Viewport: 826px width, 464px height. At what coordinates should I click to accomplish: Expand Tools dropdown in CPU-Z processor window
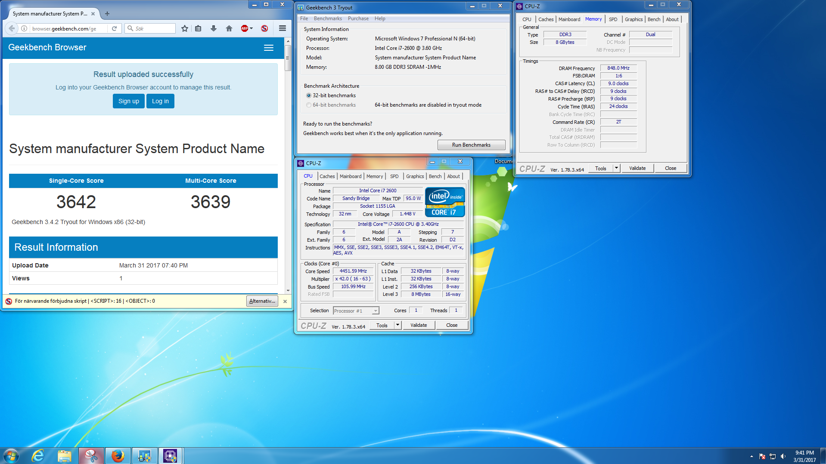[398, 325]
